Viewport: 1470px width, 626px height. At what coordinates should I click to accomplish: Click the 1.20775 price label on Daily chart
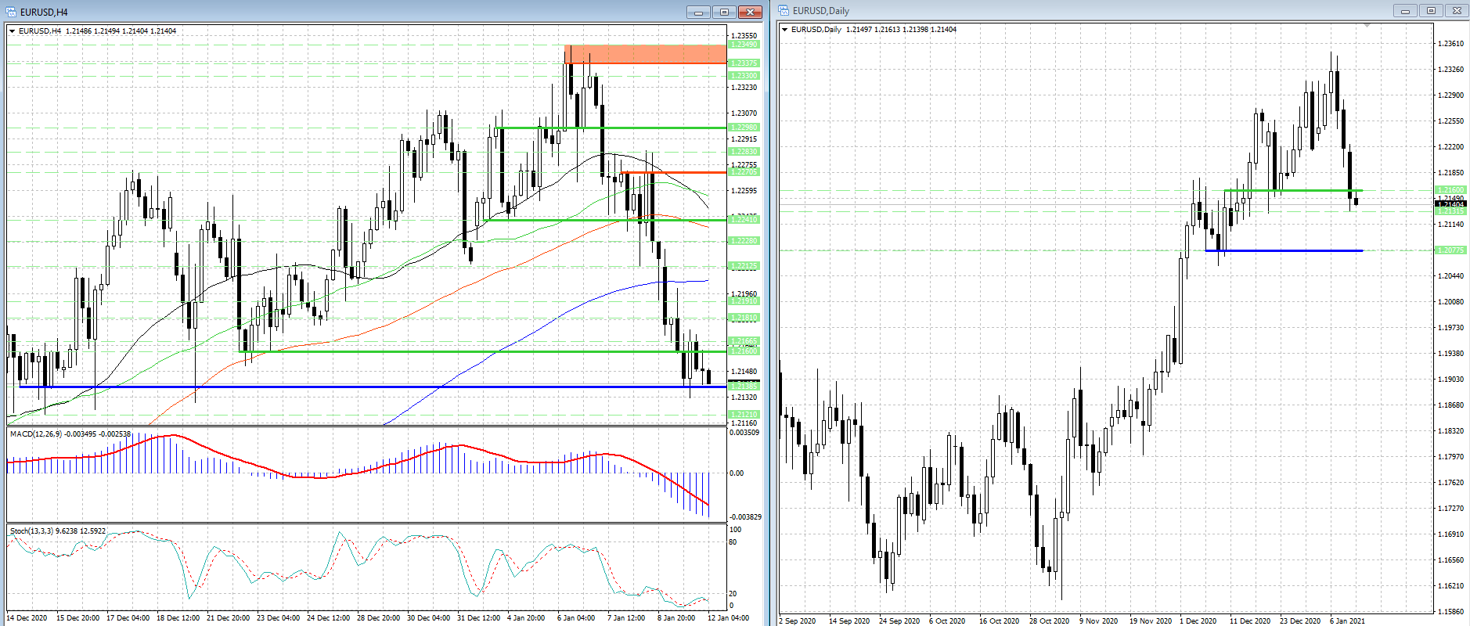[x=1450, y=250]
